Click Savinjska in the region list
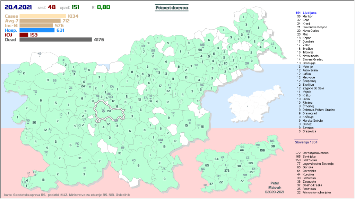 pyautogui.click(x=310, y=157)
